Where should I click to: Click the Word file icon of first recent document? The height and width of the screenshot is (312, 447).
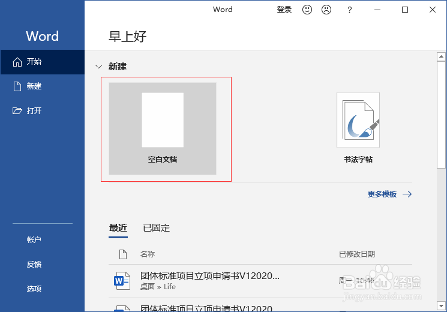pyautogui.click(x=122, y=281)
